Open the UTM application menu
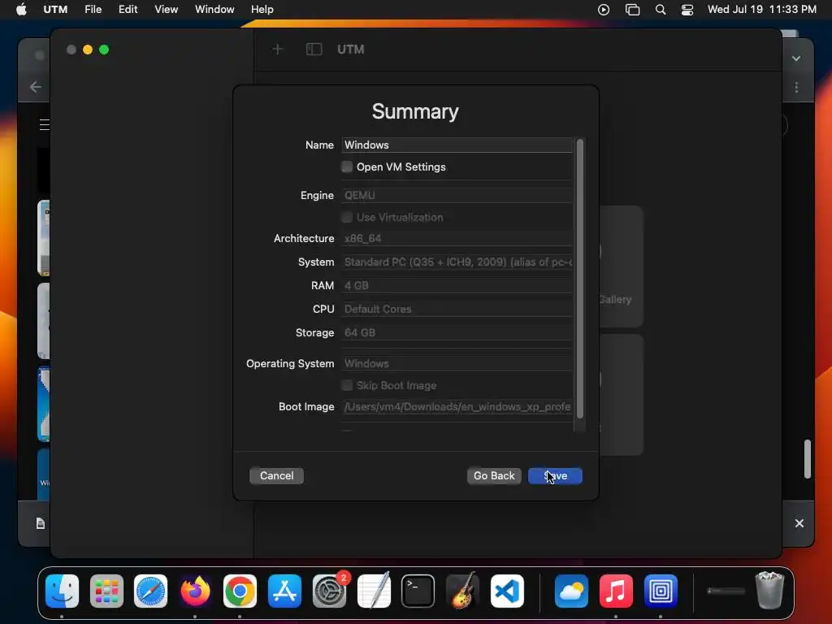Screen dimensions: 832x624 coord(55,9)
